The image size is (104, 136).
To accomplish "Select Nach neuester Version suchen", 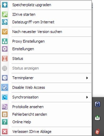I will 37,32.
